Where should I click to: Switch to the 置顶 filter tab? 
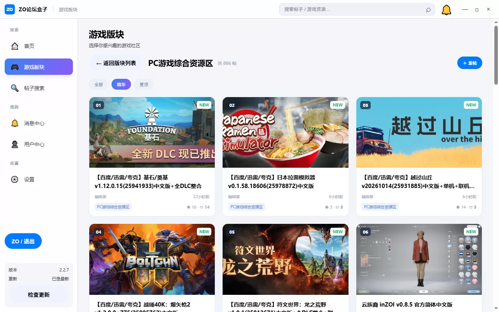[144, 85]
